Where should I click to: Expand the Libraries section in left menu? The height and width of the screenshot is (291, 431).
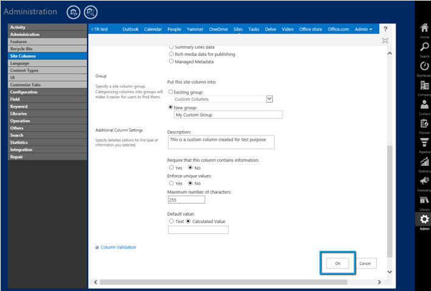click(x=47, y=113)
